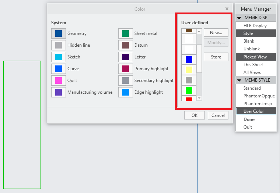The image size is (280, 193).
Task: Select HLR Display in Menu Manager
Action: click(255, 26)
